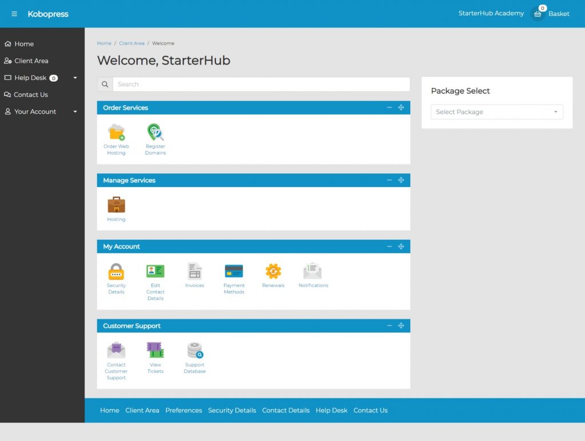The height and width of the screenshot is (441, 585).
Task: Click Manage Services move handle icon
Action: [x=401, y=180]
